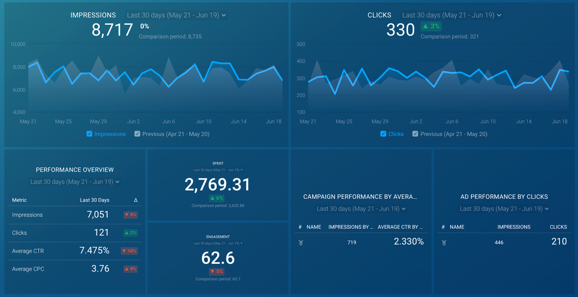Open the Clicks date range dropdown
This screenshot has width=578, height=297.
tap(452, 15)
